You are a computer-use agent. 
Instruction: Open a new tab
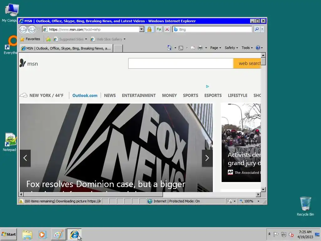coord(118,48)
